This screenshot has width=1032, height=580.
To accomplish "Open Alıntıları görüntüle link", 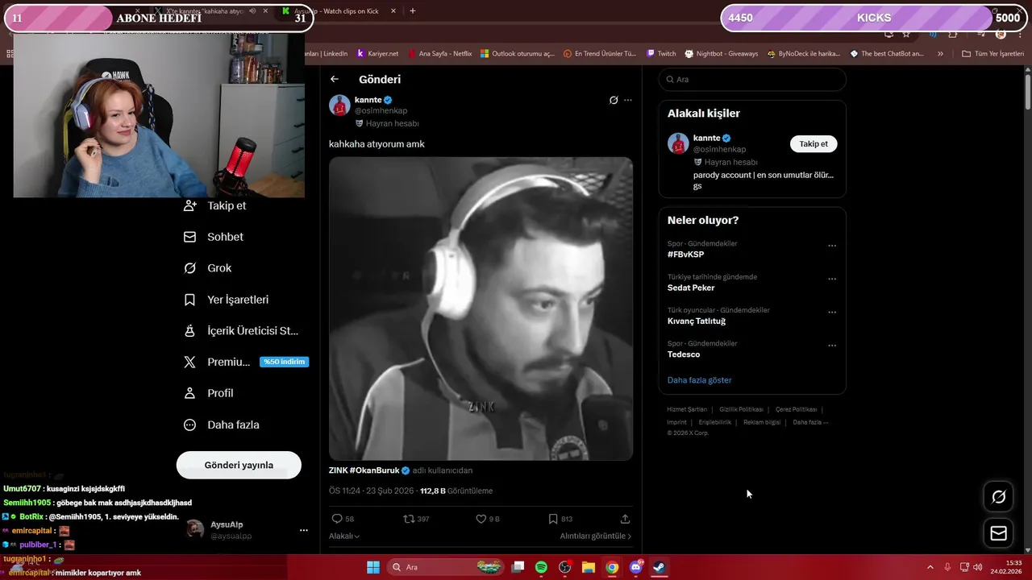I will [596, 536].
